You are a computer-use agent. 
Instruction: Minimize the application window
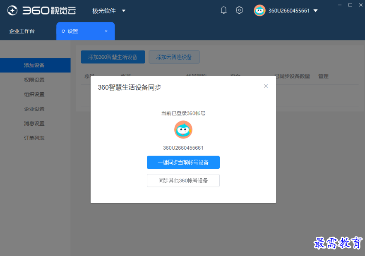(x=340, y=5)
